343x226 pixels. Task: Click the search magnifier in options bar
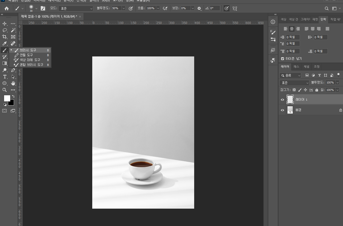click(x=326, y=8)
